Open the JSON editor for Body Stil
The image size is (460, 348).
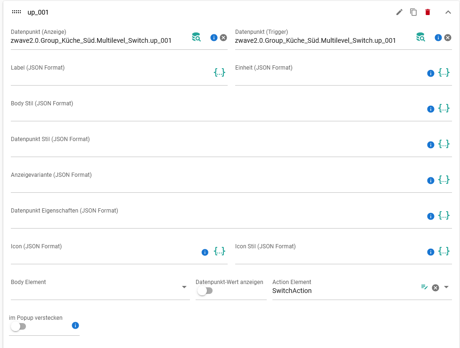(x=444, y=108)
